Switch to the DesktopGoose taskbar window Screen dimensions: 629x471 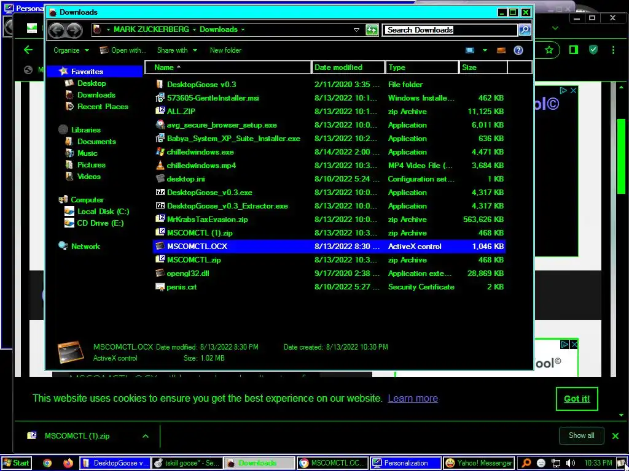coord(115,463)
